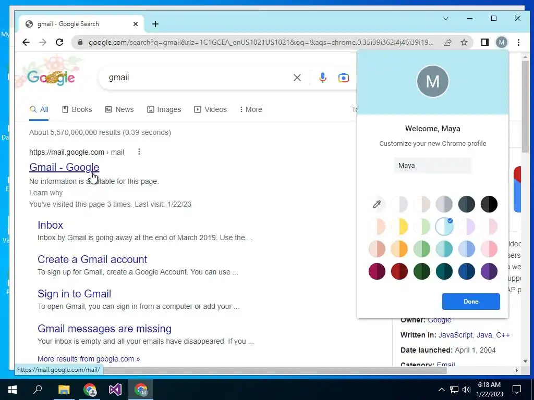The width and height of the screenshot is (534, 400).
Task: Open the Inbox sitelink
Action: (51, 225)
